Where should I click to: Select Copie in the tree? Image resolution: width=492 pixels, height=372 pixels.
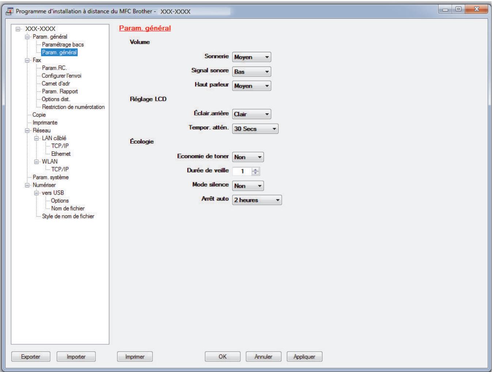tap(39, 115)
